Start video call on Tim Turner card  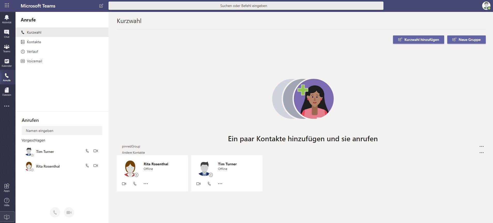198,184
